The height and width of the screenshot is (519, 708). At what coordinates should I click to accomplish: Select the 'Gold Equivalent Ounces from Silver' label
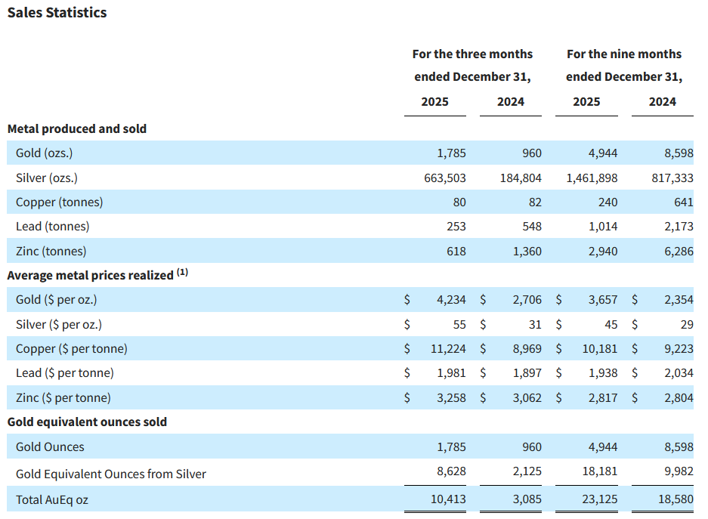111,474
